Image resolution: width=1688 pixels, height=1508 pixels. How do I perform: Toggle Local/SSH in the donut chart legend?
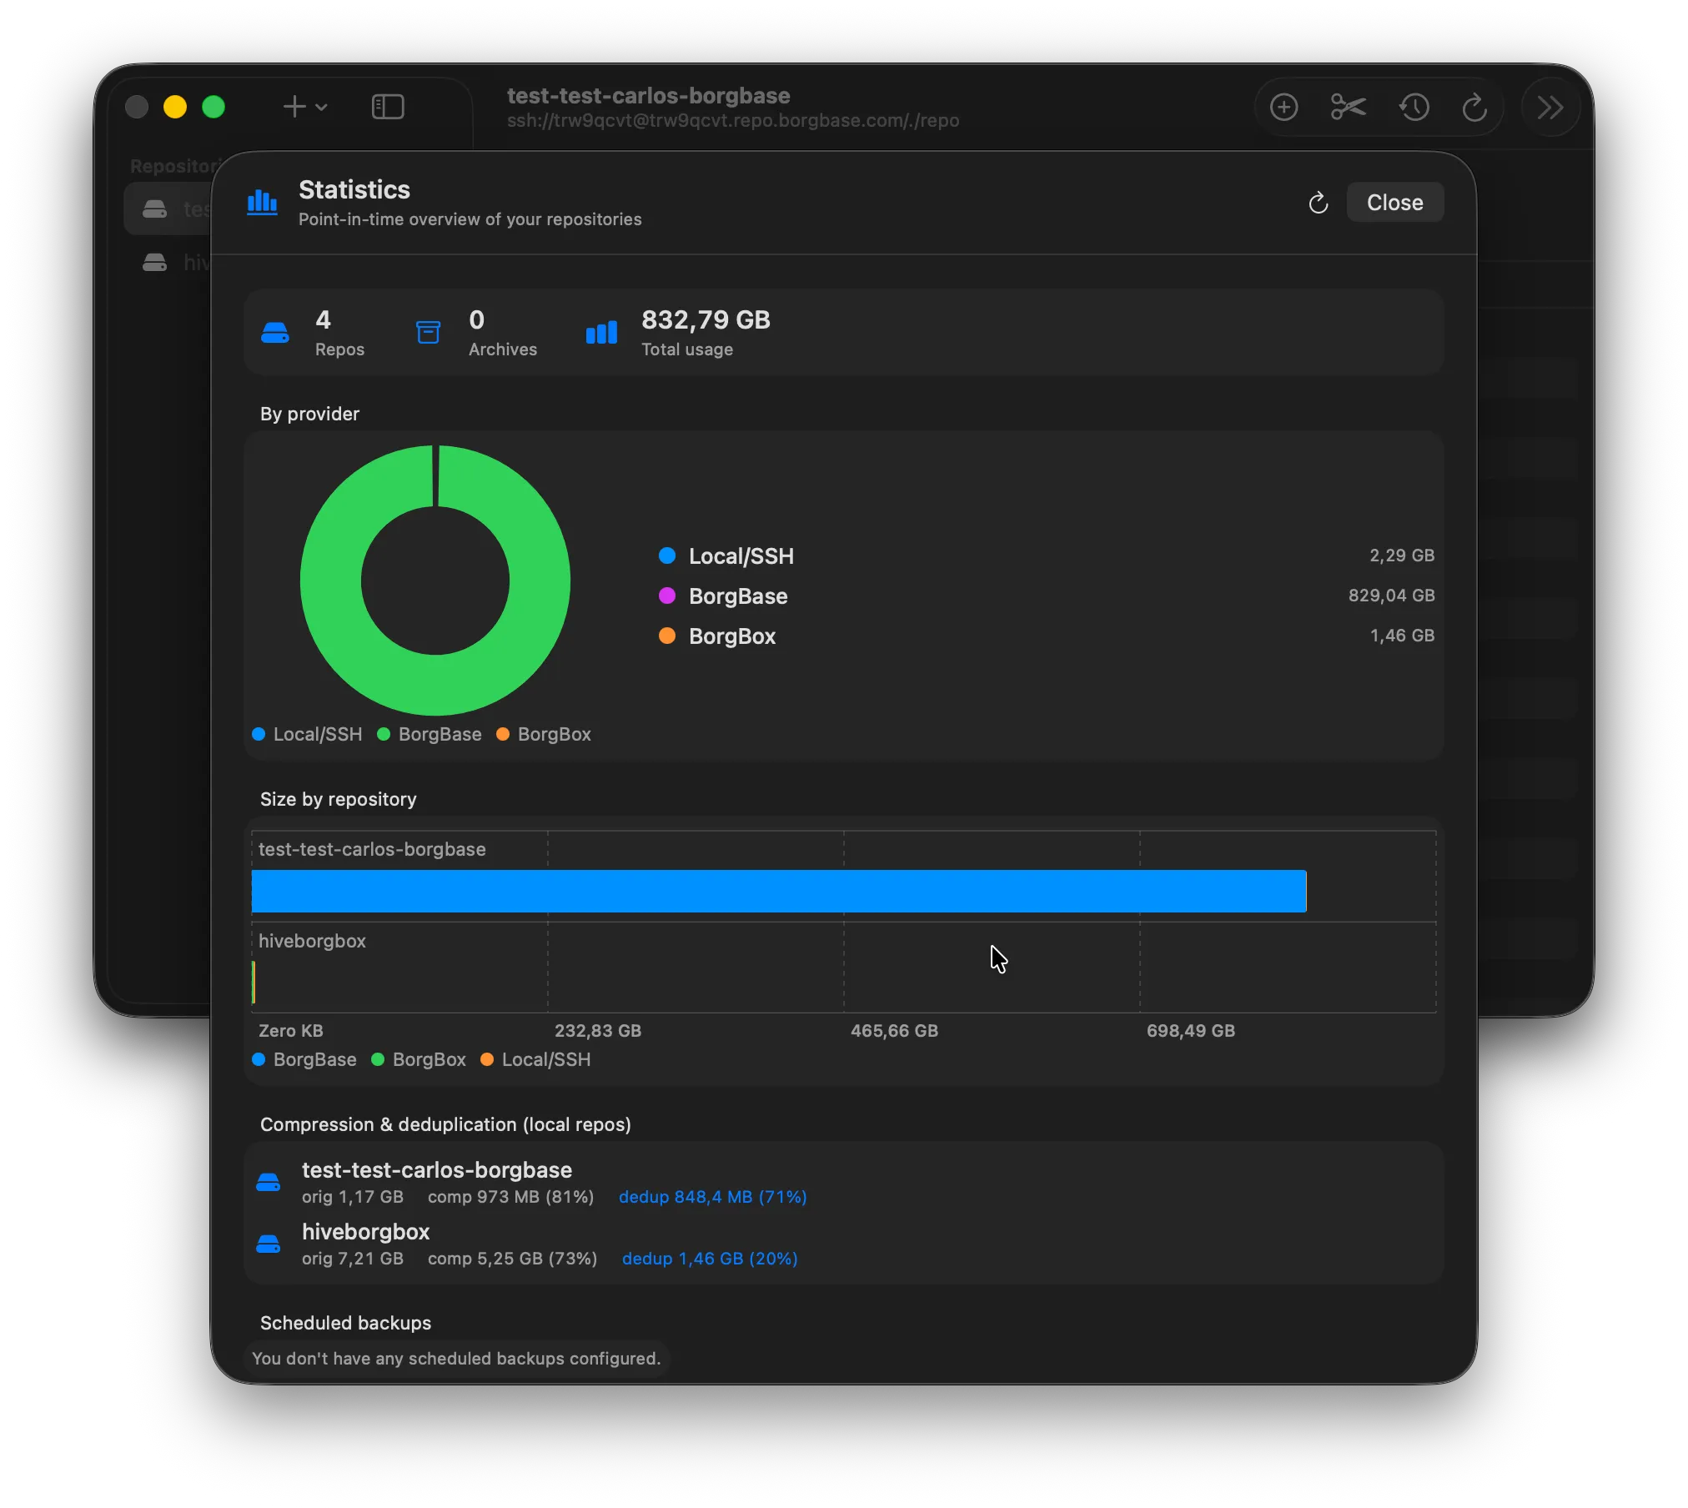click(x=306, y=734)
